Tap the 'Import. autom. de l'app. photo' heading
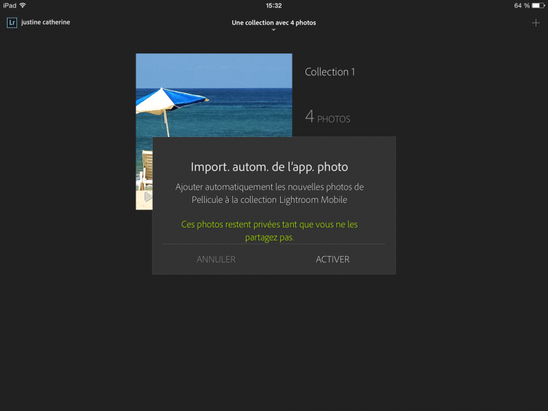The width and height of the screenshot is (548, 411). coord(269,167)
